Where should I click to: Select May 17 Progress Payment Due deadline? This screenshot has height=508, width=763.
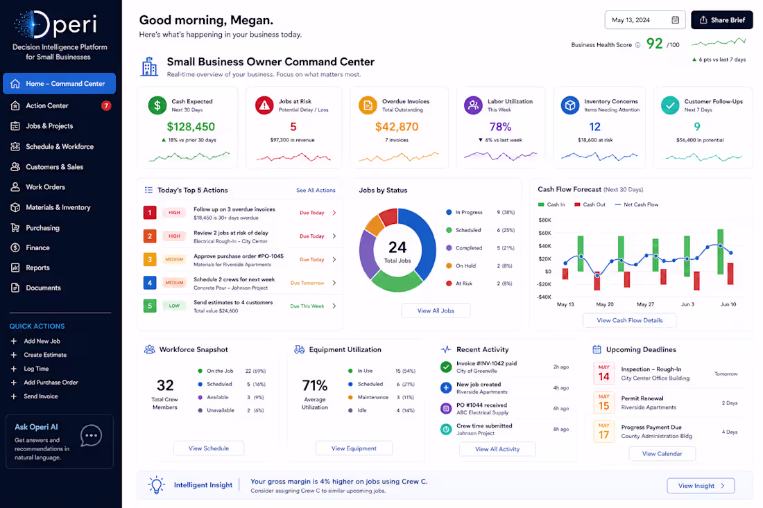665,432
